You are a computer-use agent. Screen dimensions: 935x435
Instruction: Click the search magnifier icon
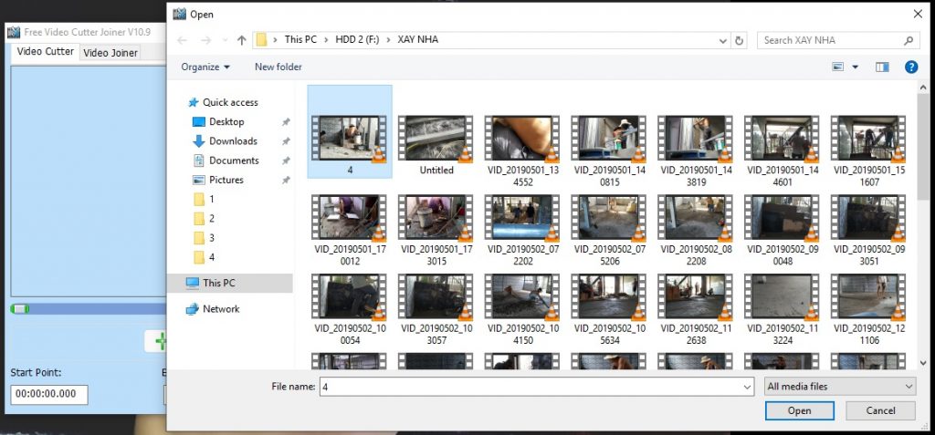click(x=909, y=40)
